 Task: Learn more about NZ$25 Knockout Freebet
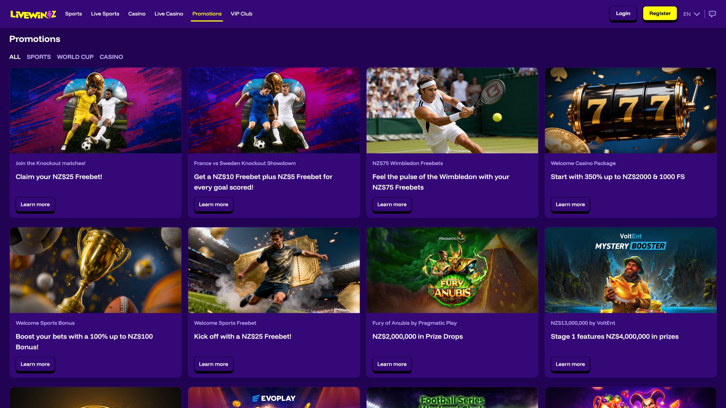35,205
